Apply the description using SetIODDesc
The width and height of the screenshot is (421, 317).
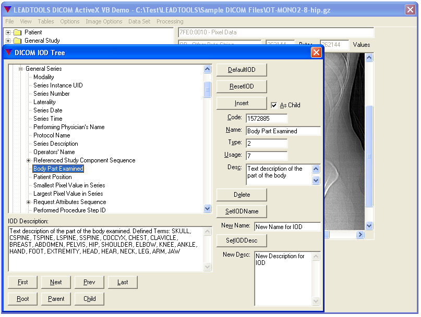(x=241, y=240)
